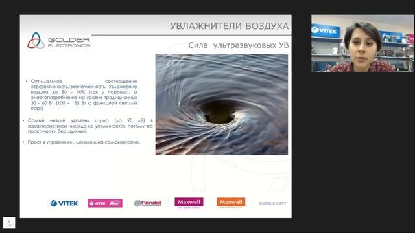Click the Rondell brand logo
Viewport: 415px width, 233px height.
(x=148, y=203)
